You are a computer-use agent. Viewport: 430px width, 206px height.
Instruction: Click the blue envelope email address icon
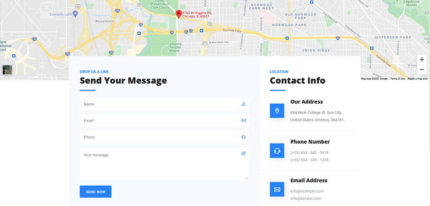[x=277, y=189]
